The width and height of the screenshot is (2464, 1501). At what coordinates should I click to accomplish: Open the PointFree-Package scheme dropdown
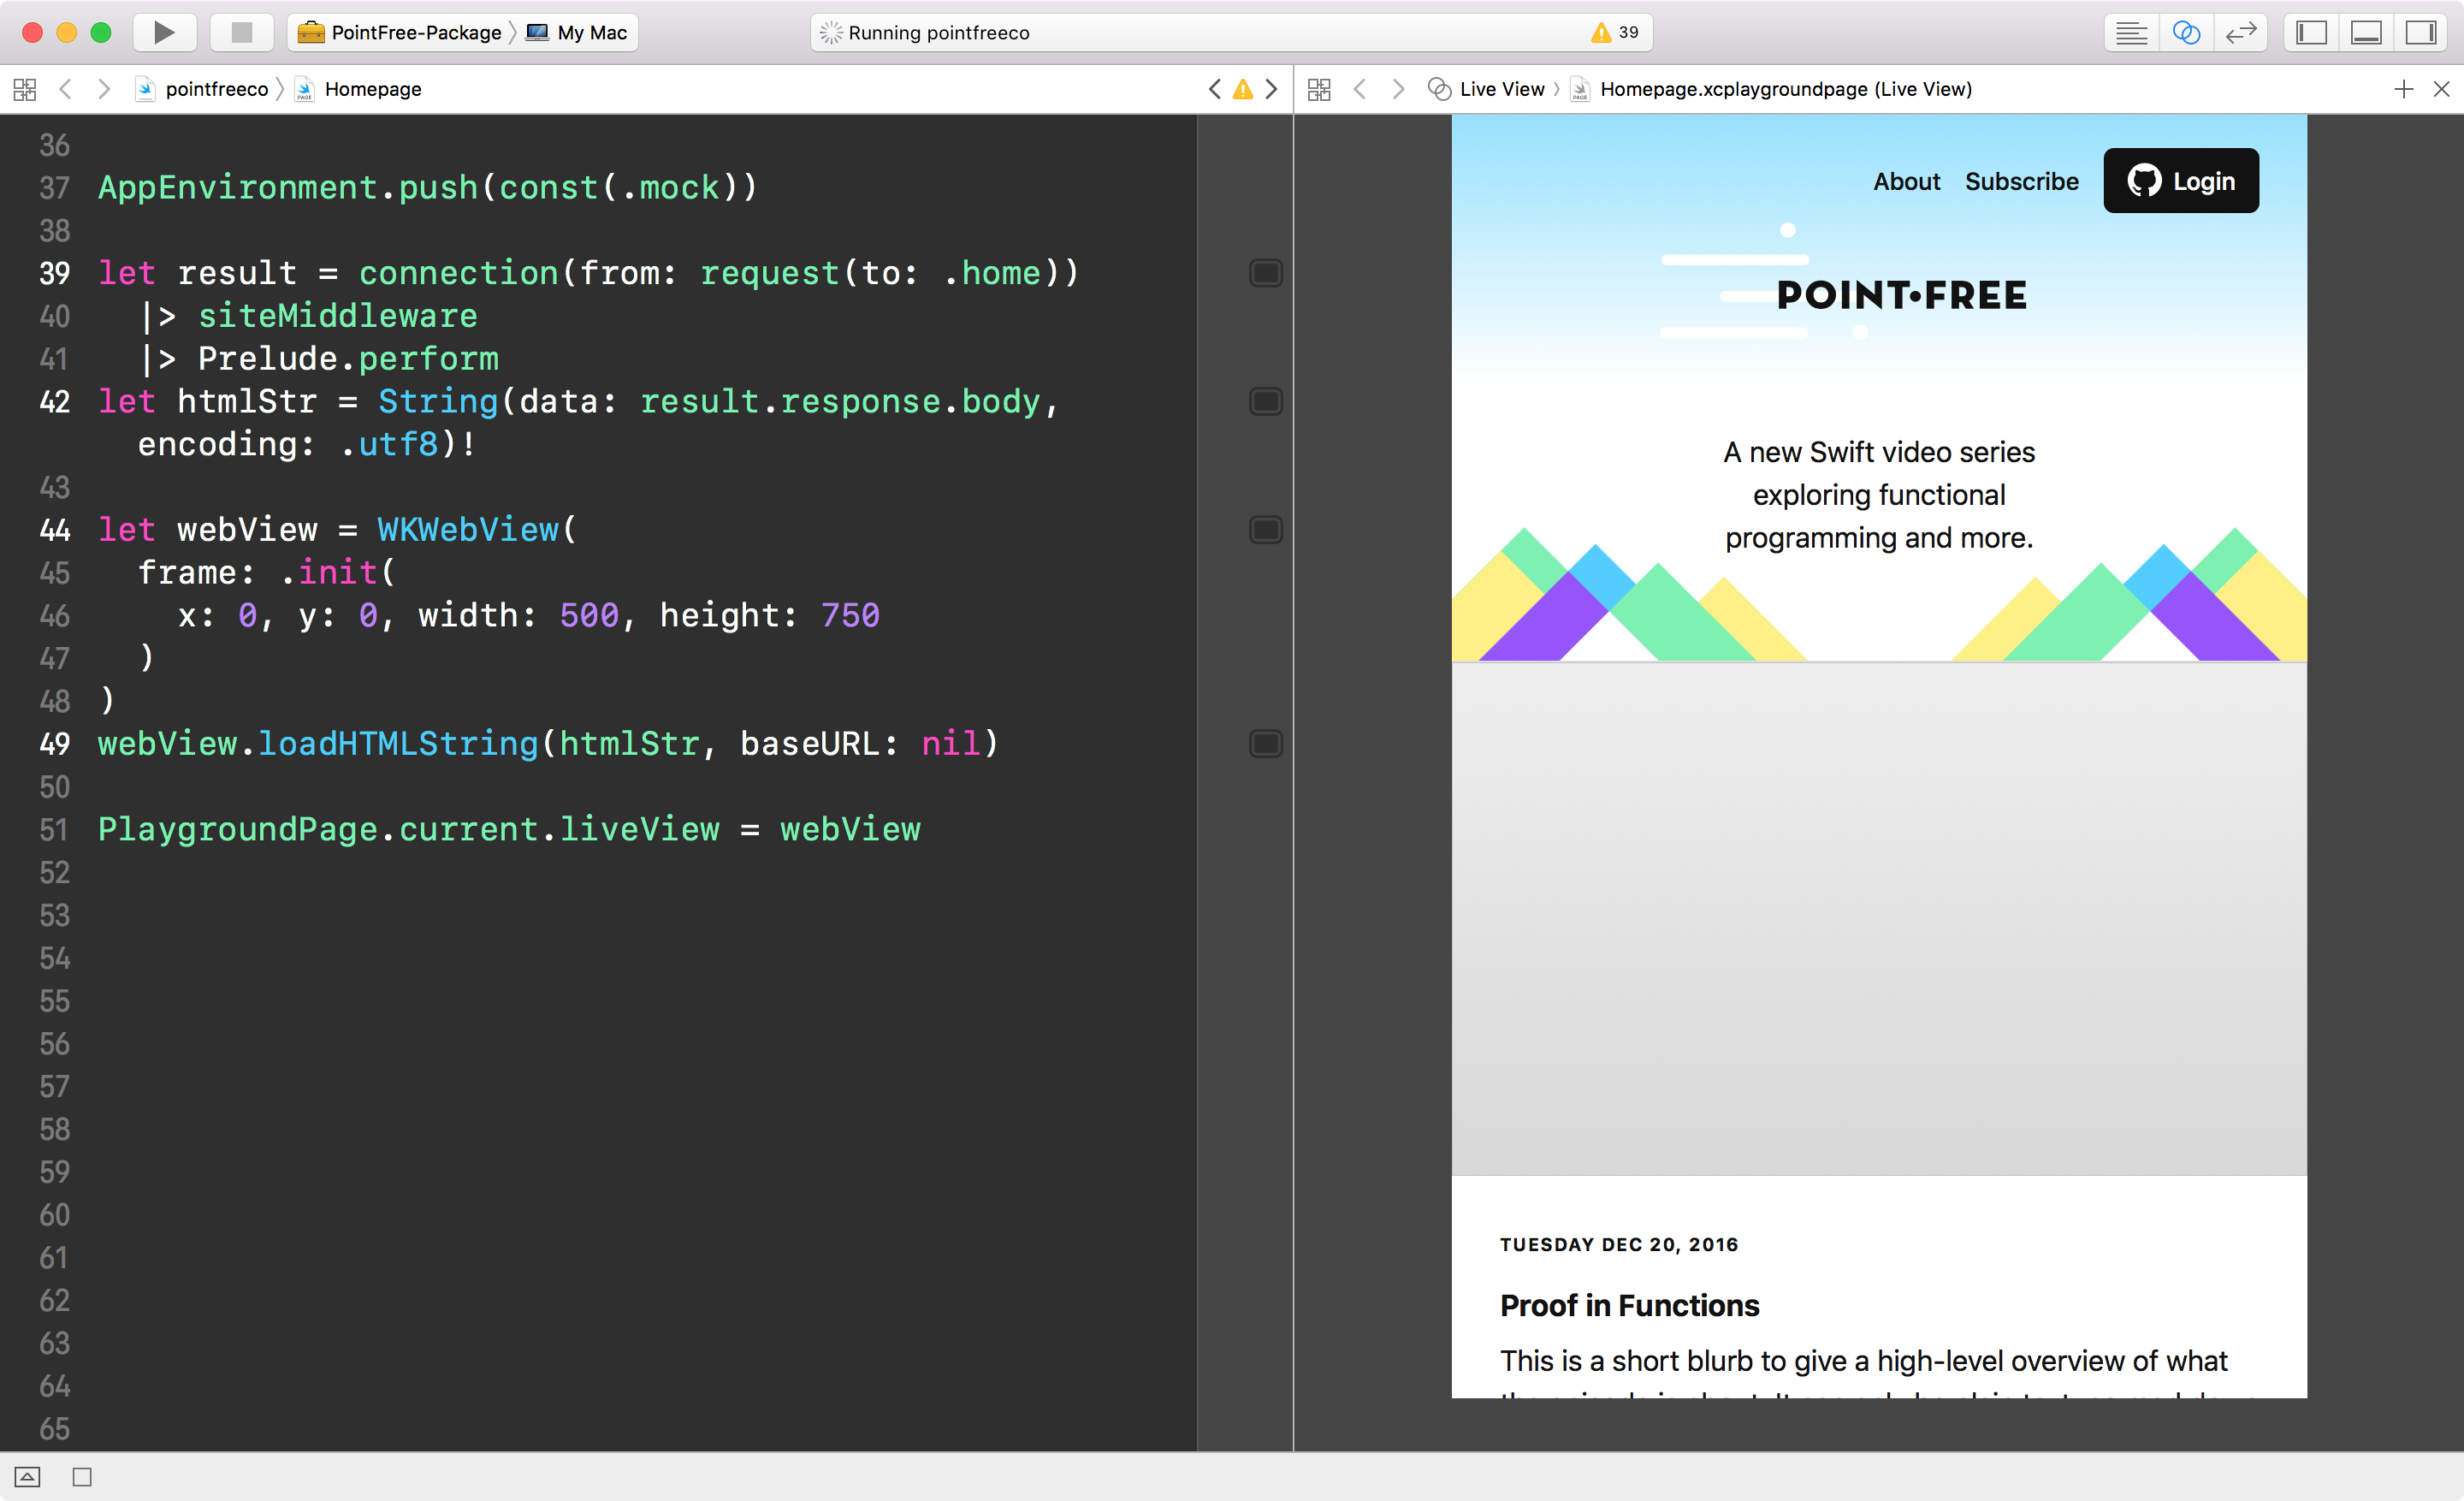(402, 32)
